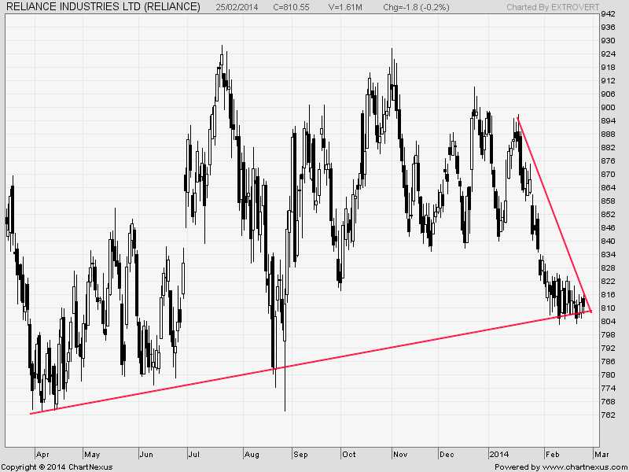The height and width of the screenshot is (472, 629).
Task: Click the top start of descending red trendline
Action: coord(517,117)
